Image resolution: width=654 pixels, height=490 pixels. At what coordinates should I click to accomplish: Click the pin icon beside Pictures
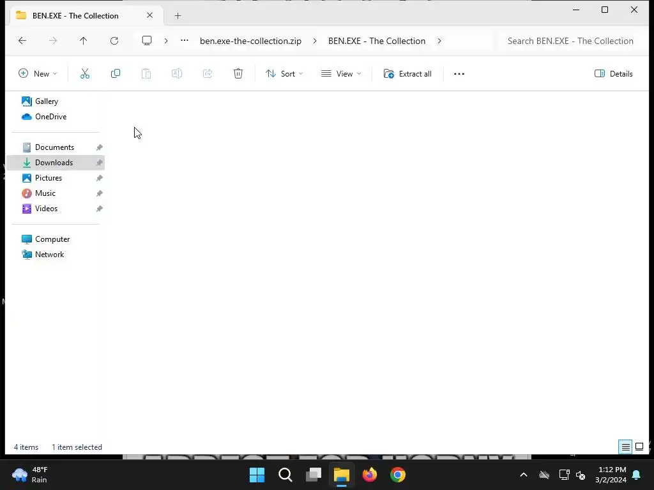[x=99, y=179]
